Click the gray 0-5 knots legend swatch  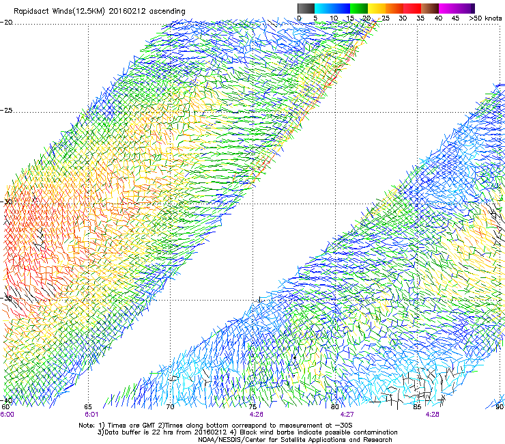[x=306, y=8]
